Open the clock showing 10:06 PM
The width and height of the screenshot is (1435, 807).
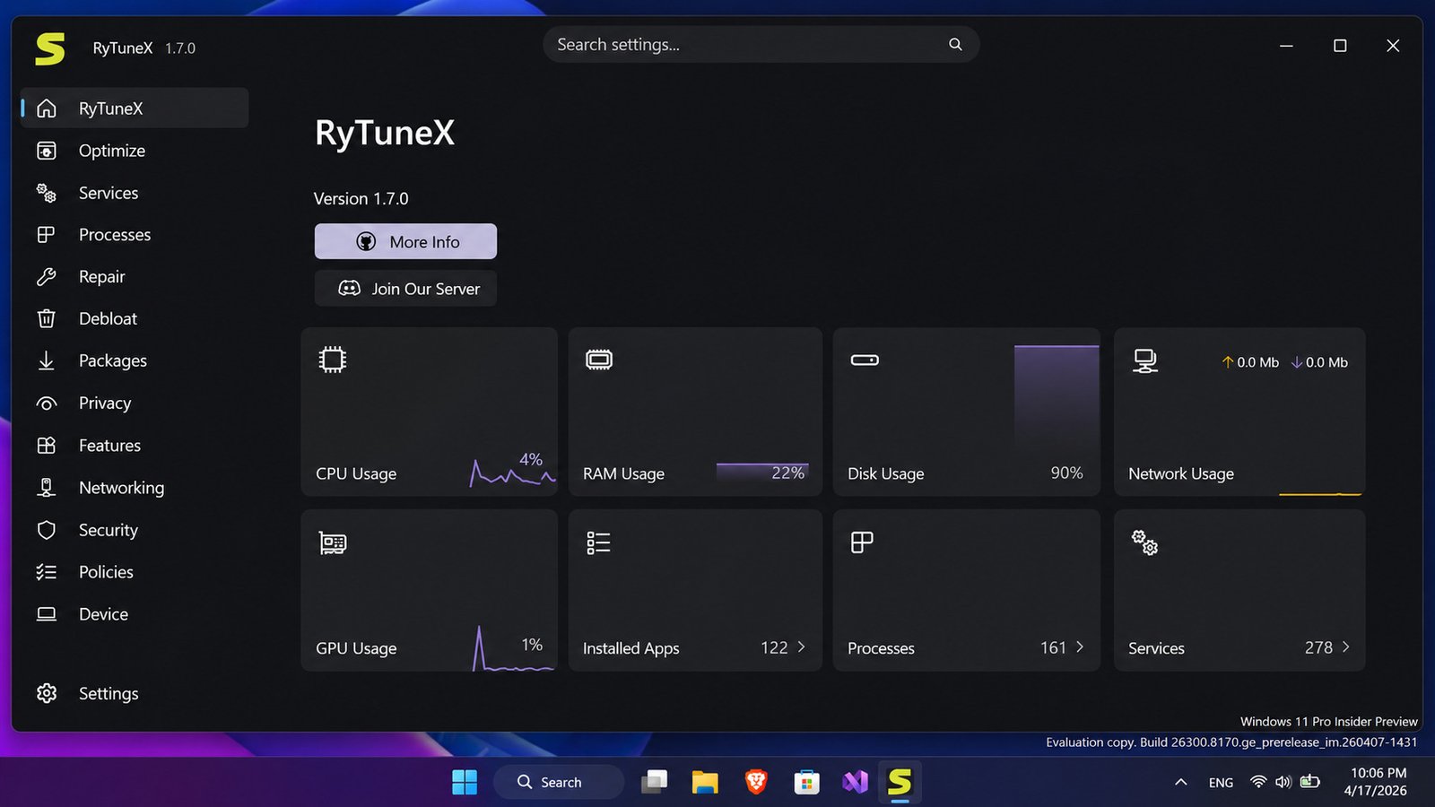click(1377, 782)
